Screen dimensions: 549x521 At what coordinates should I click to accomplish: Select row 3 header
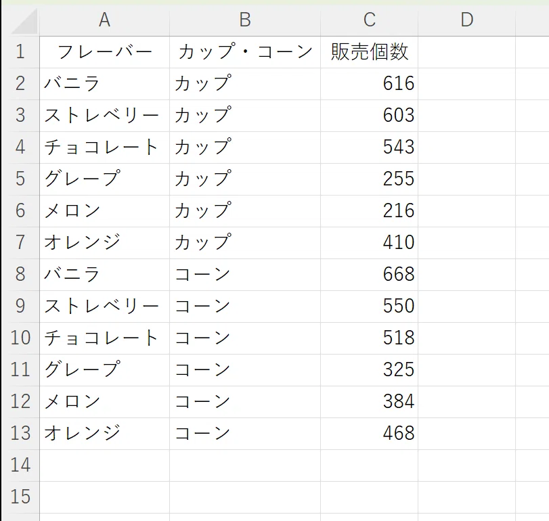point(20,116)
